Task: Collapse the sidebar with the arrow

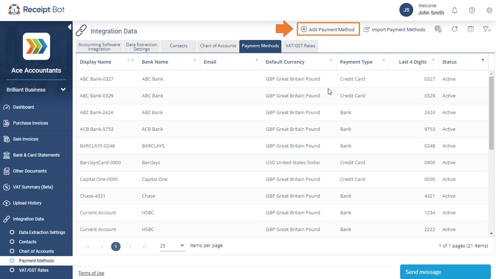Action: [x=70, y=27]
